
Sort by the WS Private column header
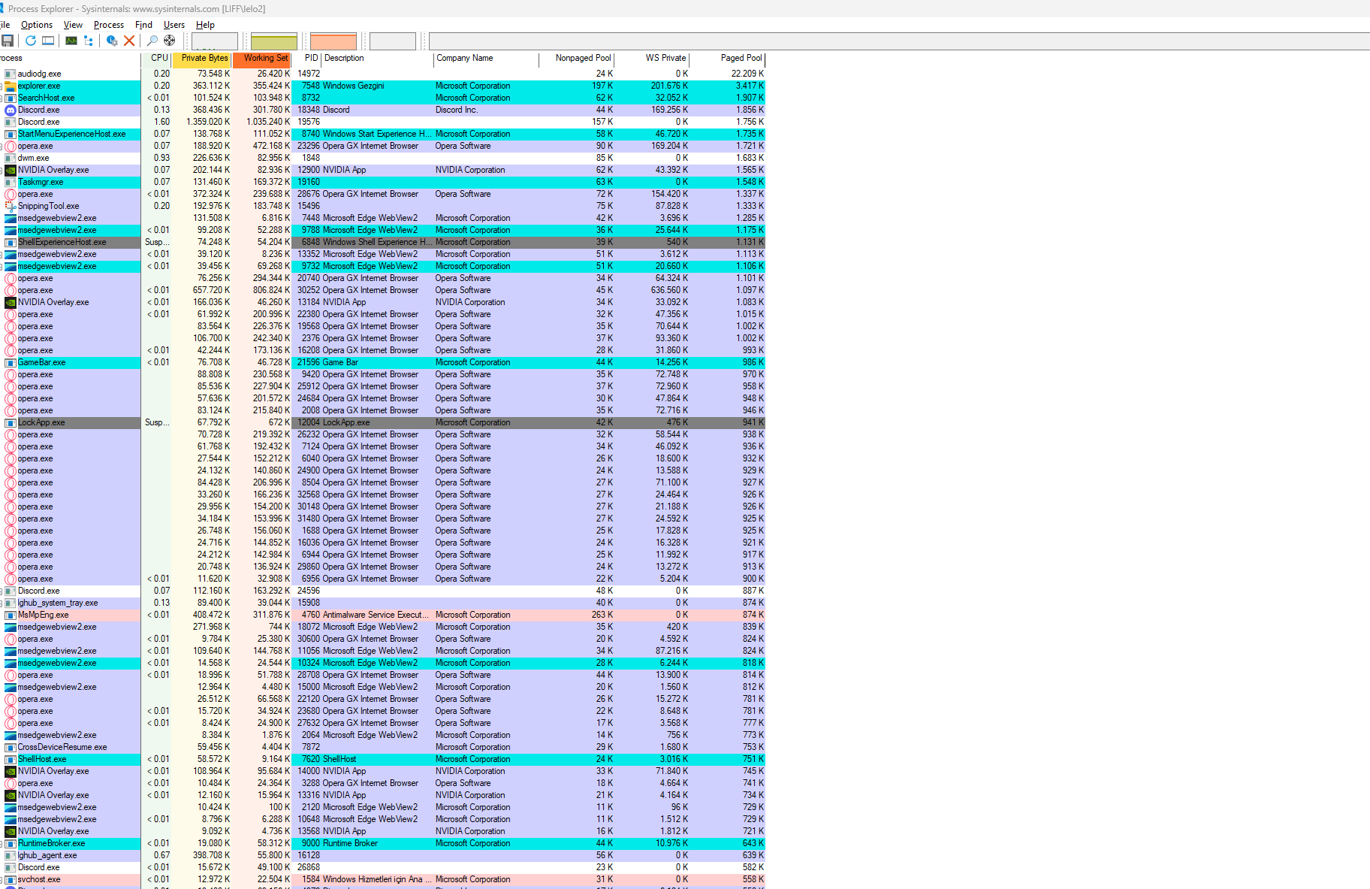click(x=652, y=58)
